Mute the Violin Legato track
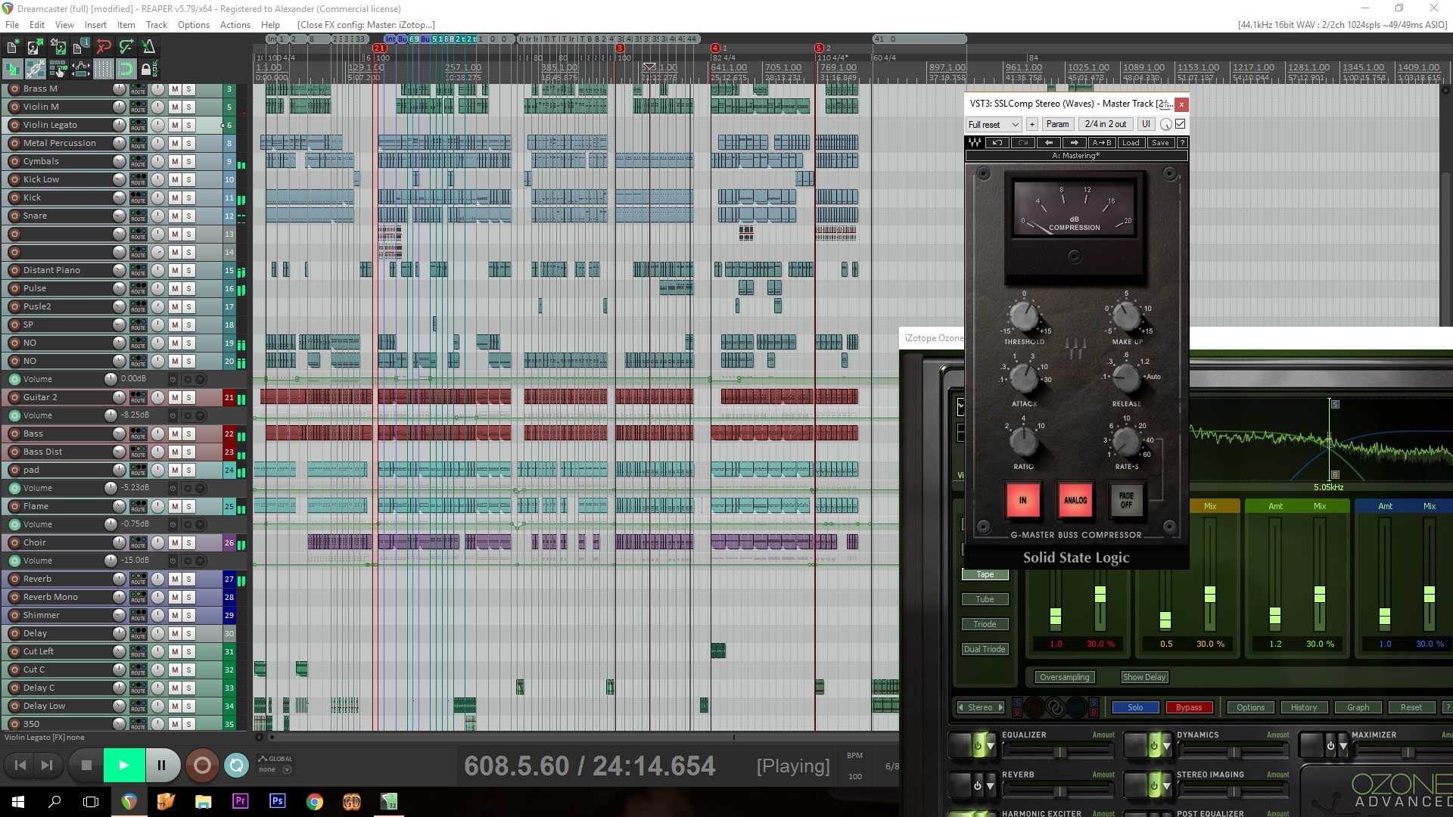 pos(175,125)
